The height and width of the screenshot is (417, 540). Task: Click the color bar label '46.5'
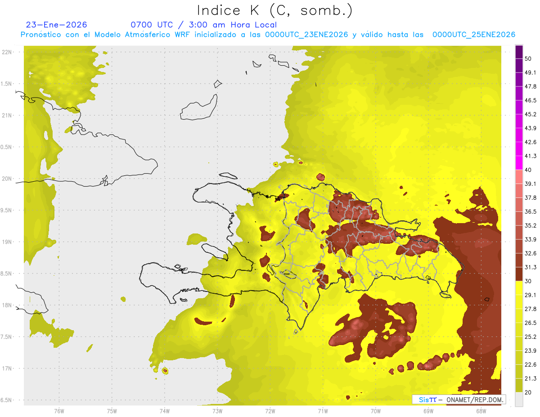531,100
